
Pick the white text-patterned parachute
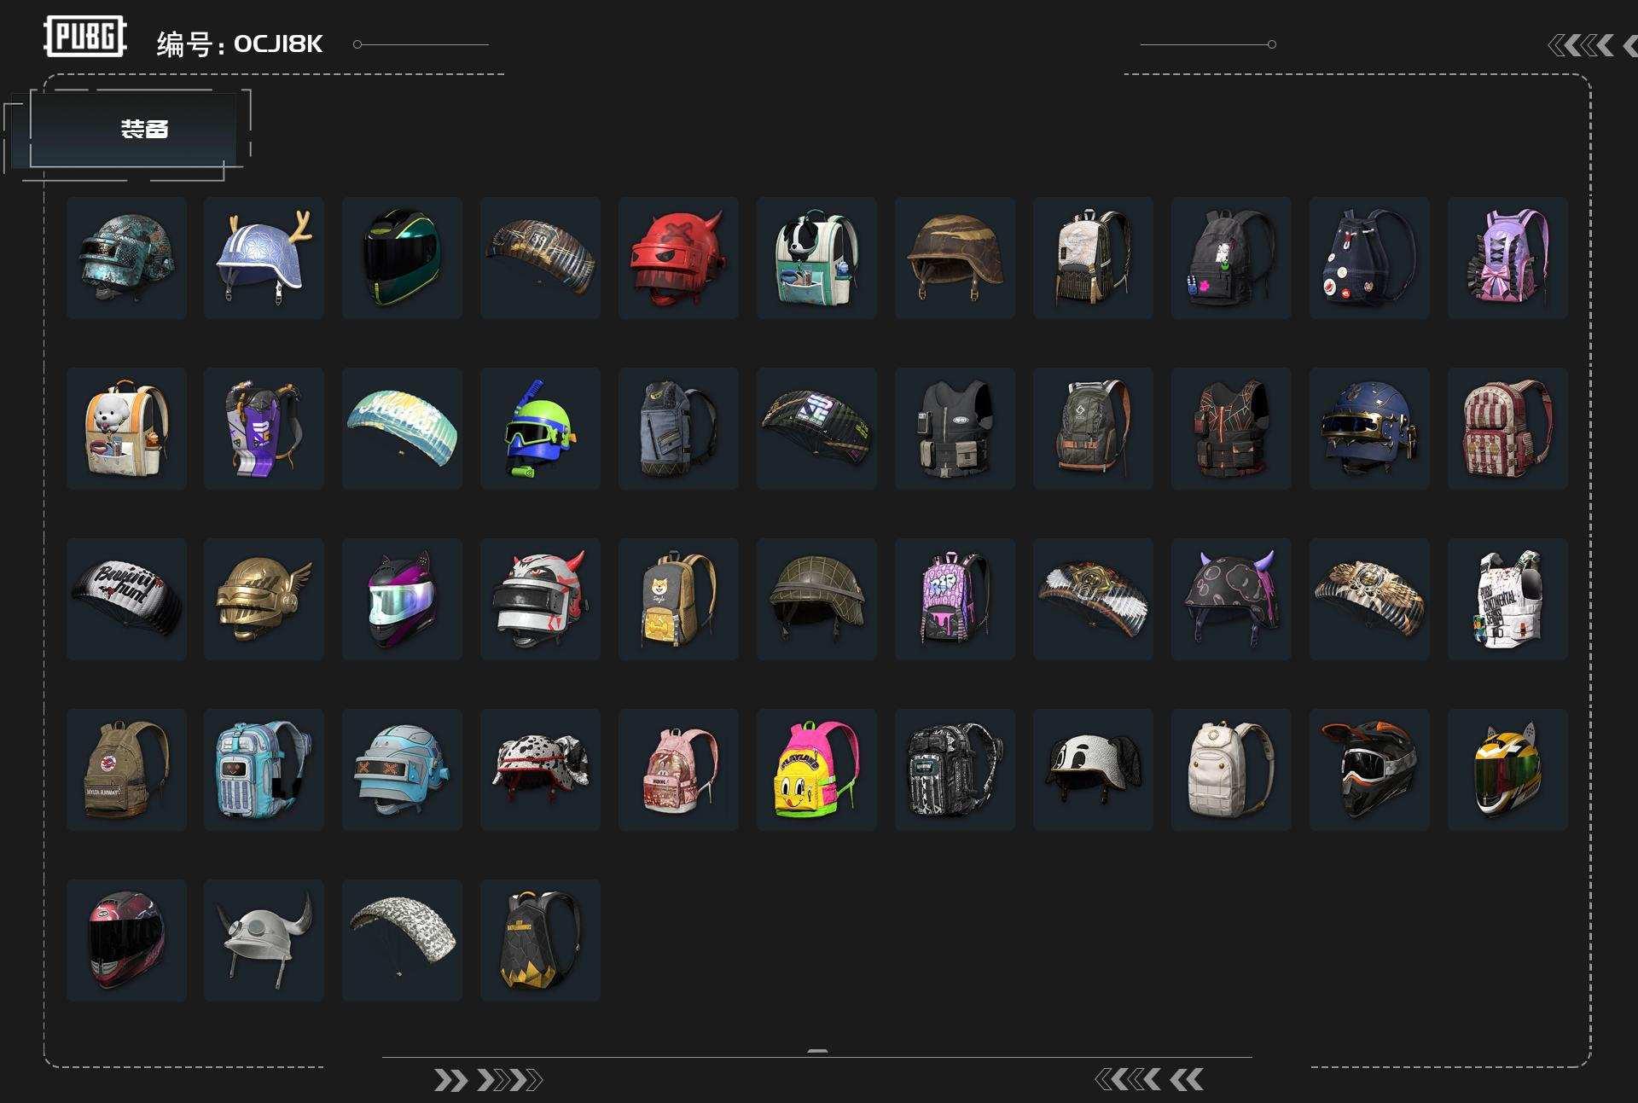(402, 940)
